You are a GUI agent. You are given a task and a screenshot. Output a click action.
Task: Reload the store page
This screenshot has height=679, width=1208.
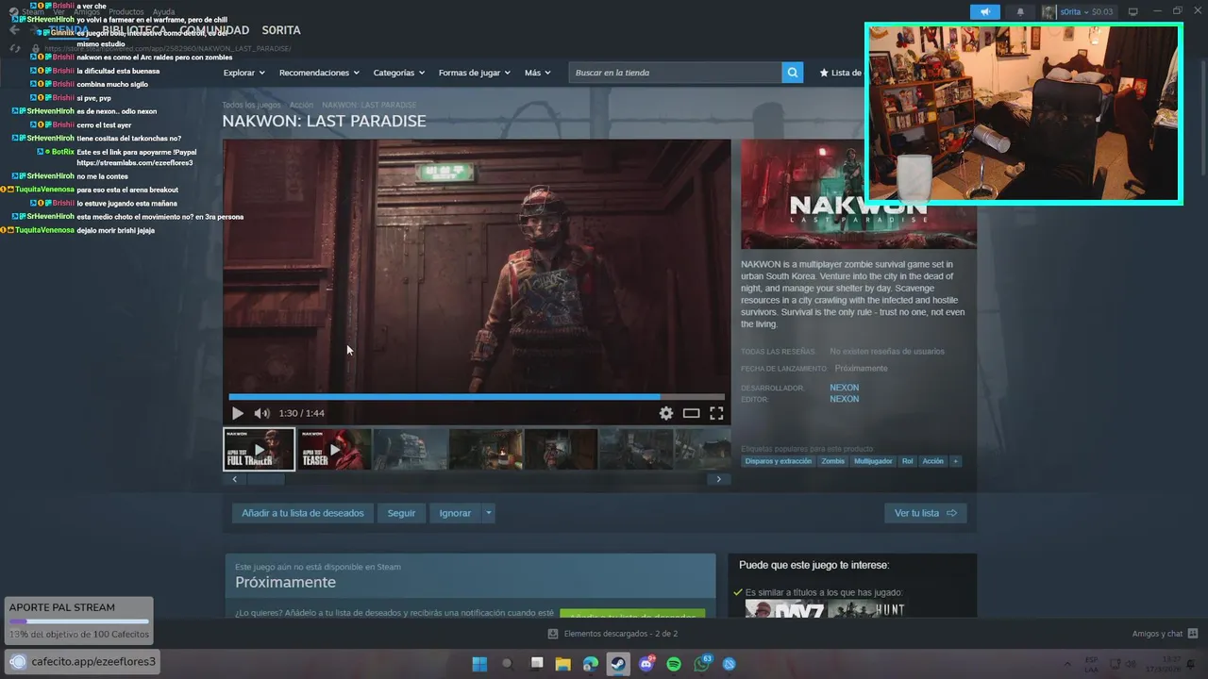[x=14, y=48]
